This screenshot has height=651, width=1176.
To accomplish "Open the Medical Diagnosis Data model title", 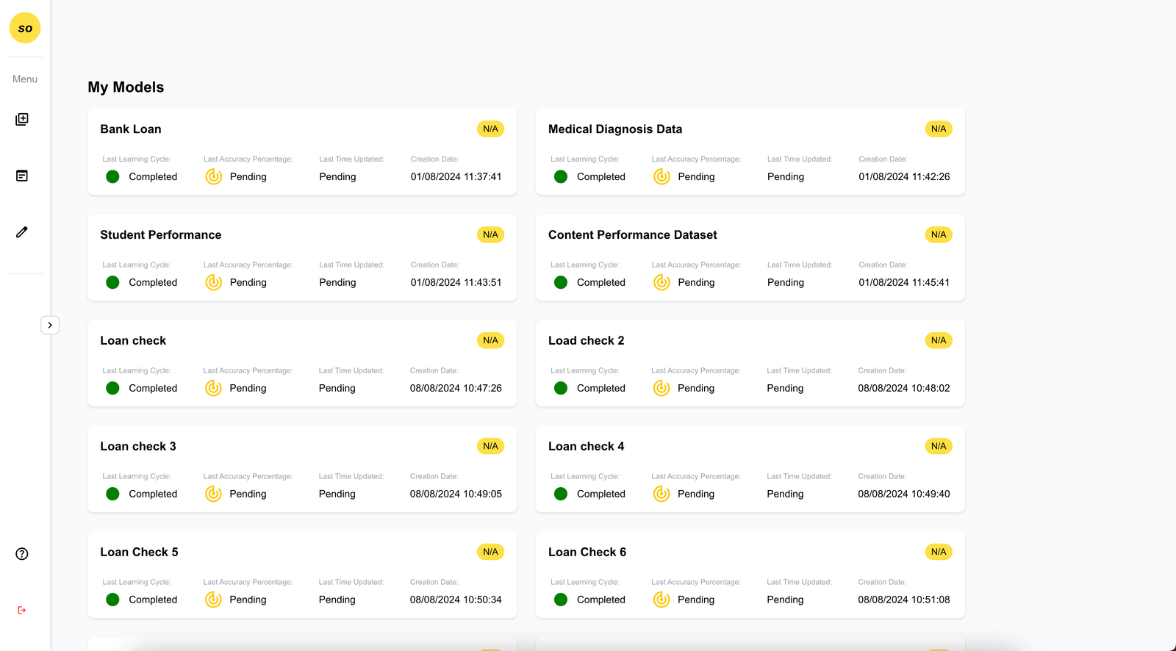I will point(615,129).
